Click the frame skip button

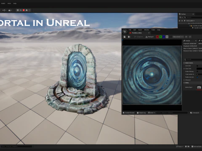21,10
